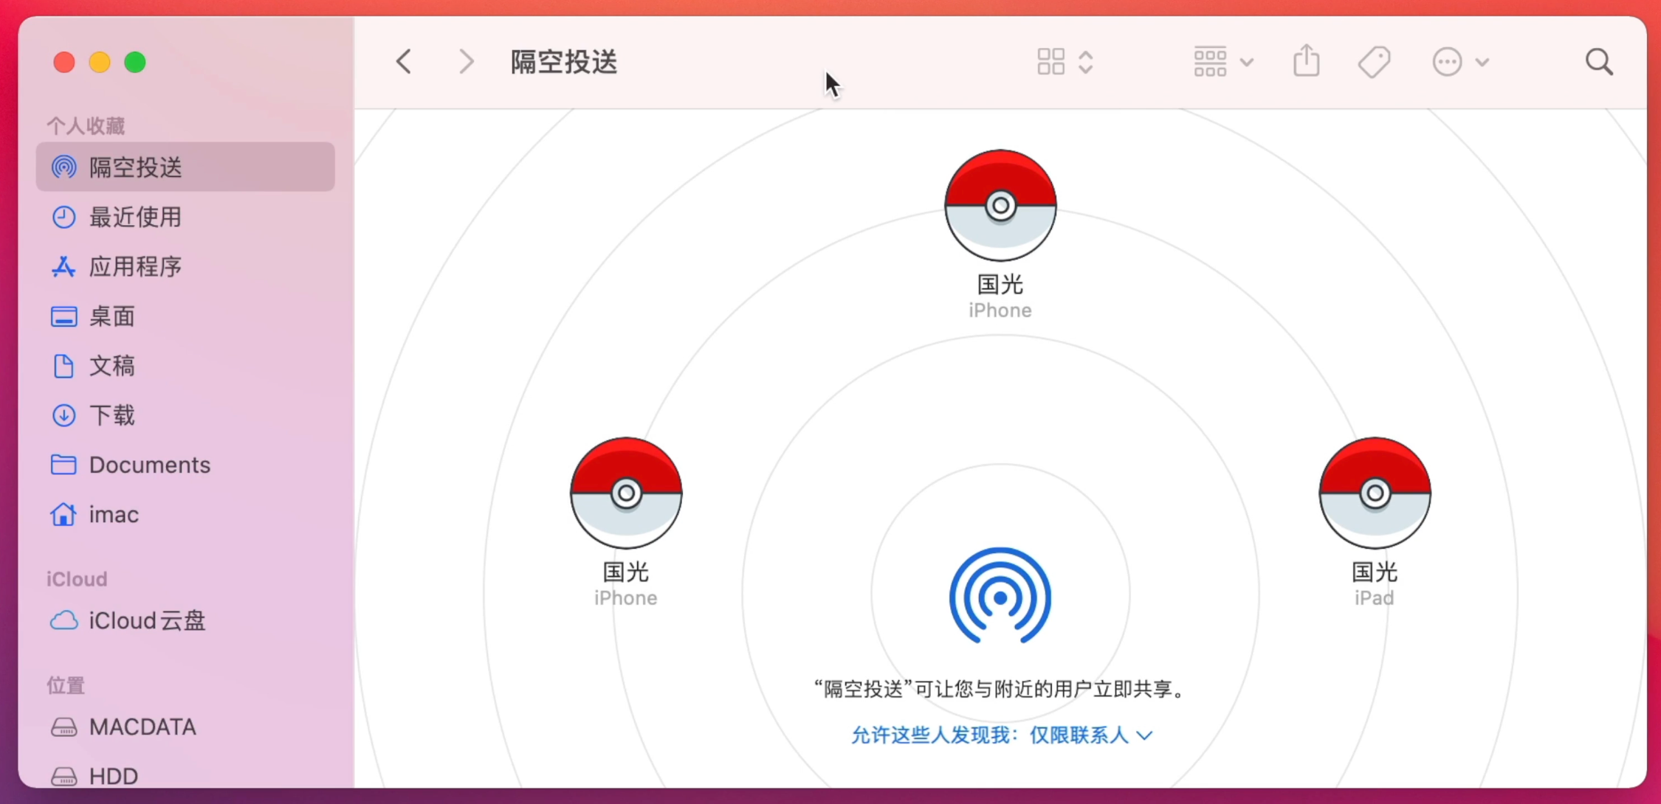Click the AirDrop sidebar icon
This screenshot has height=804, width=1661.
tap(63, 167)
